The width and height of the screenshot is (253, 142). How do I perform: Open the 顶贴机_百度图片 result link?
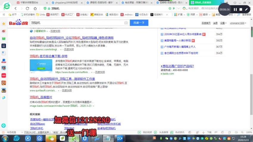[41, 97]
